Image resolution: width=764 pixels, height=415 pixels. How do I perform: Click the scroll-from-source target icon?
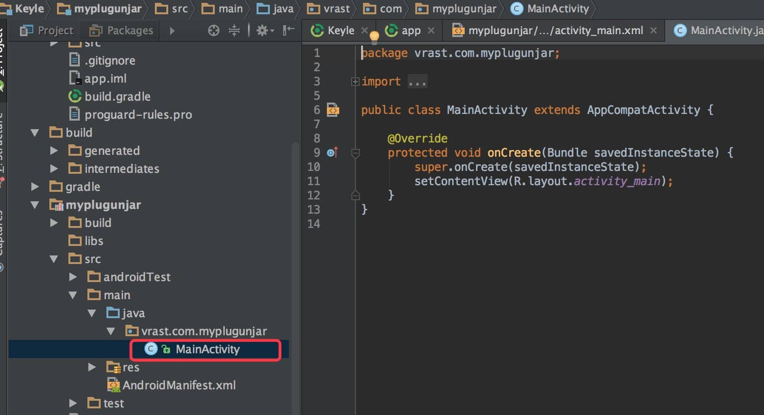coord(214,30)
